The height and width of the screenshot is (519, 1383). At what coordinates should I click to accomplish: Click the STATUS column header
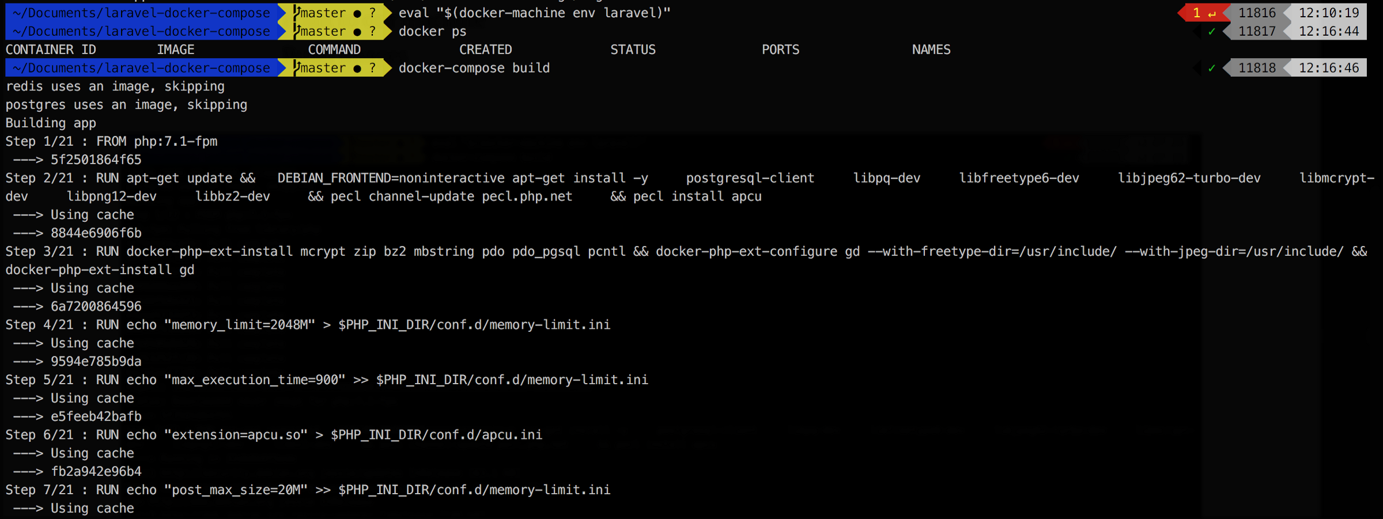(633, 50)
